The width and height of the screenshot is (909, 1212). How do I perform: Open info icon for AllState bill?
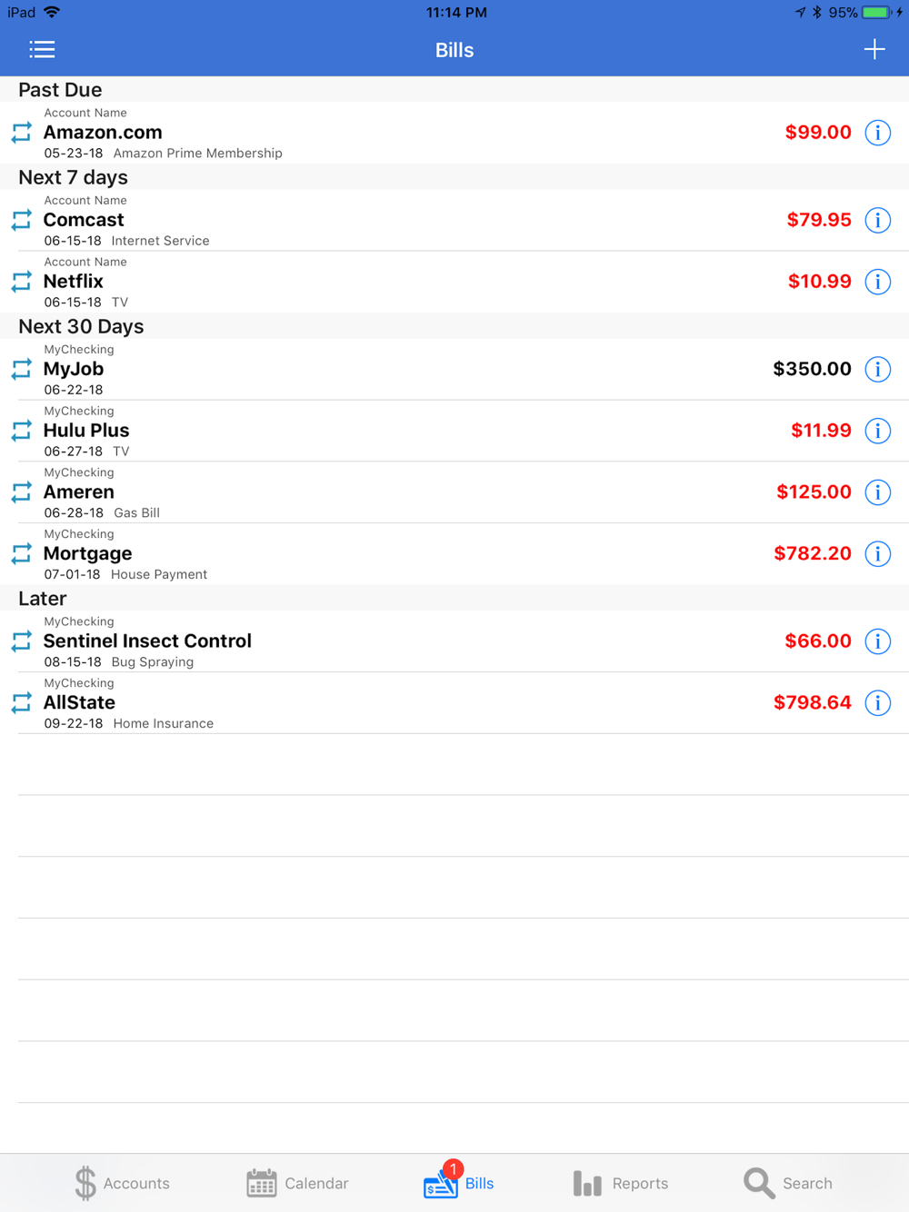pyautogui.click(x=877, y=703)
